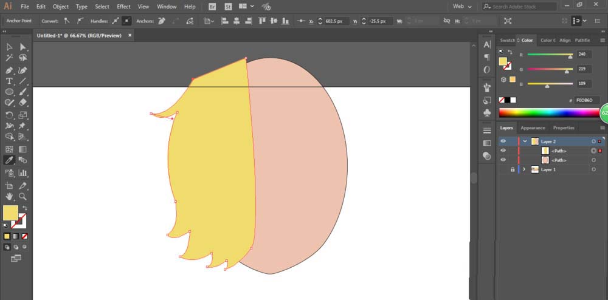608x300 pixels.
Task: Open the File menu
Action: coord(25,7)
